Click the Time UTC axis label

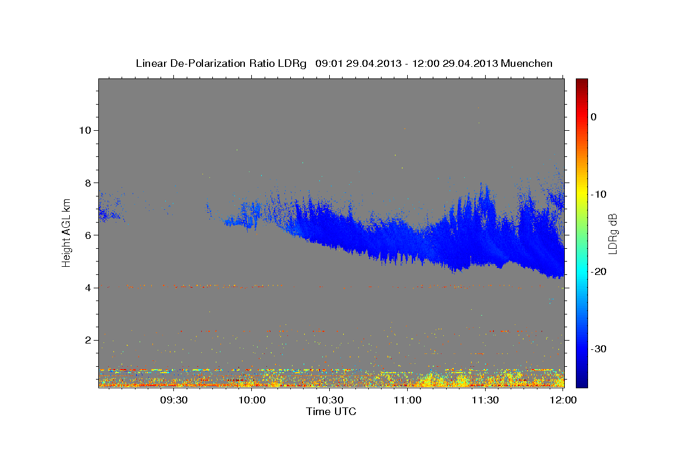pos(331,412)
